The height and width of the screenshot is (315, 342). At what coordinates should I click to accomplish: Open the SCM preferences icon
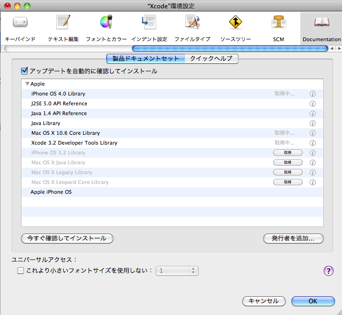279,22
